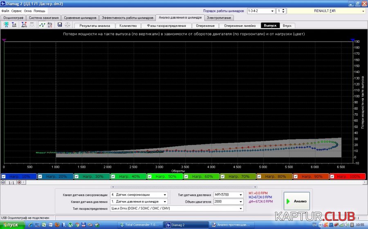Click the 1:1 zoom reset control
The image size is (368, 229).
(x=11, y=183)
